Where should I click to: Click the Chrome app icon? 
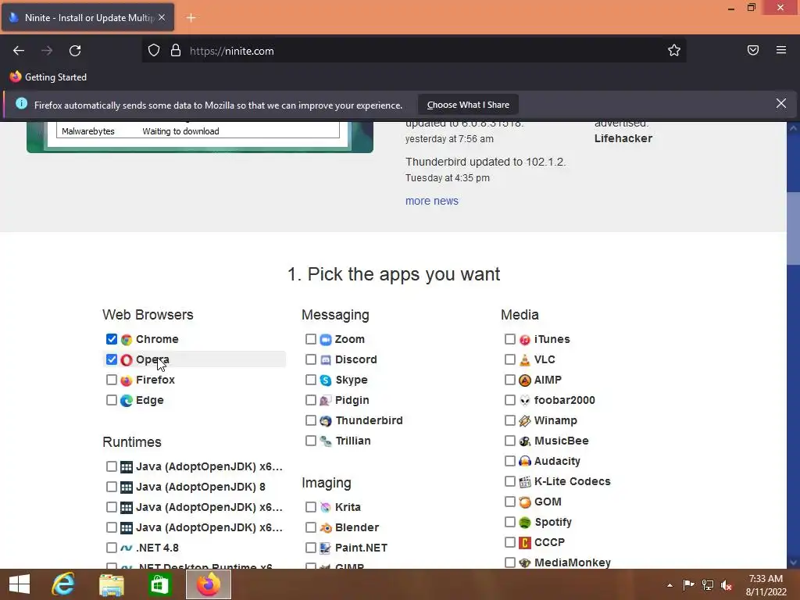(127, 339)
